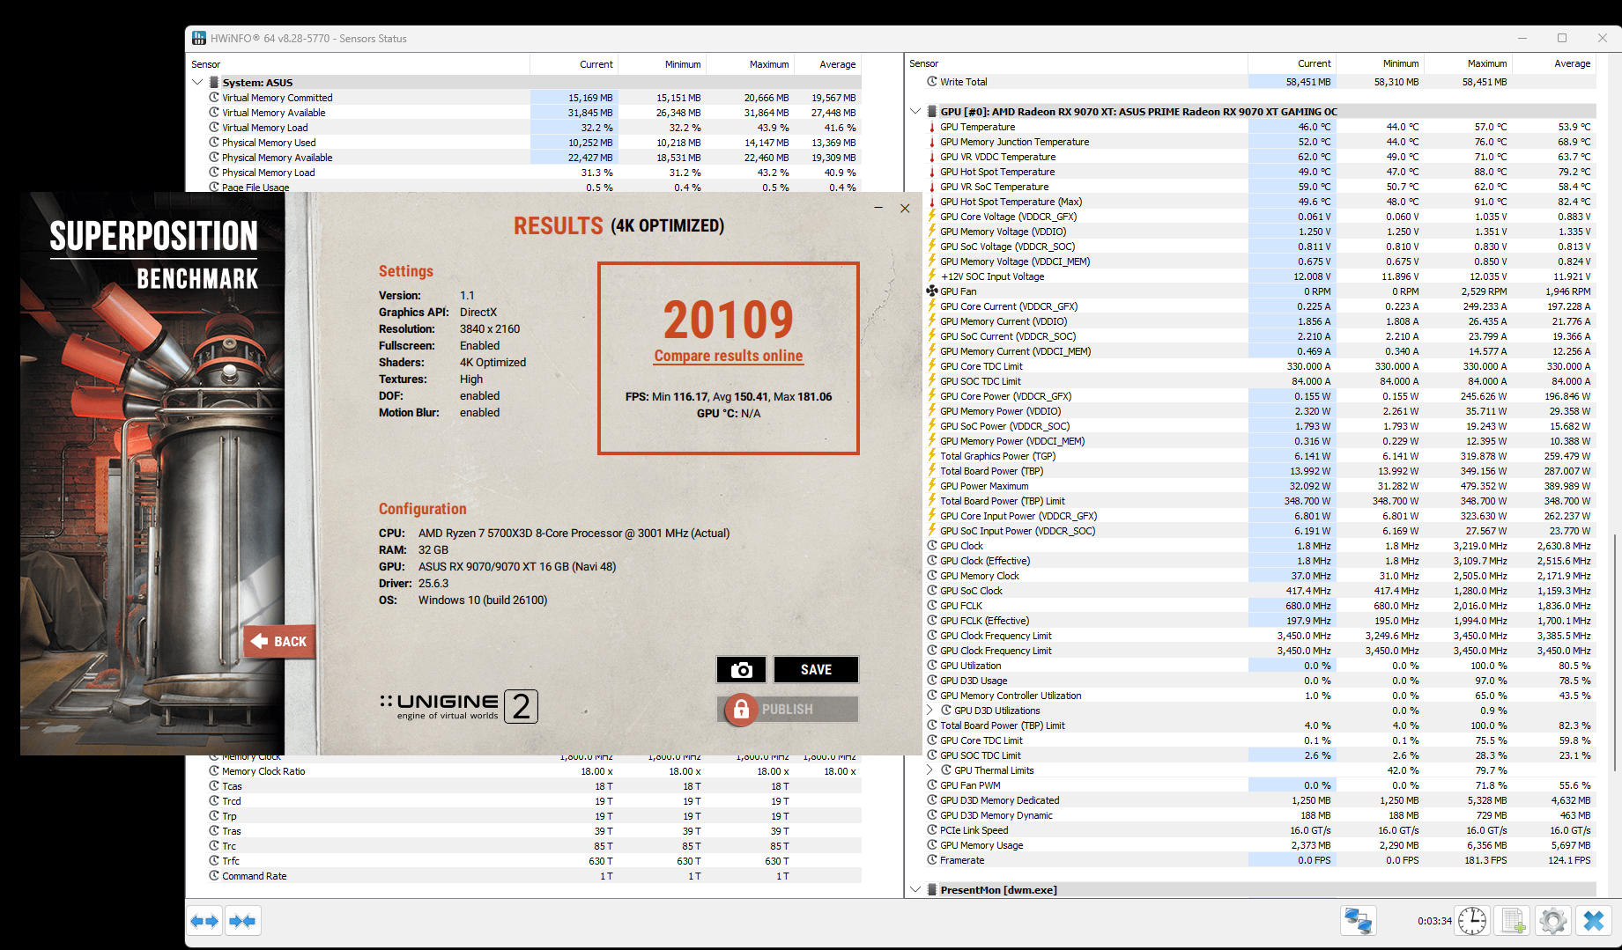Click the fan icon next to GPU Fan
The image size is (1622, 950).
tap(932, 291)
